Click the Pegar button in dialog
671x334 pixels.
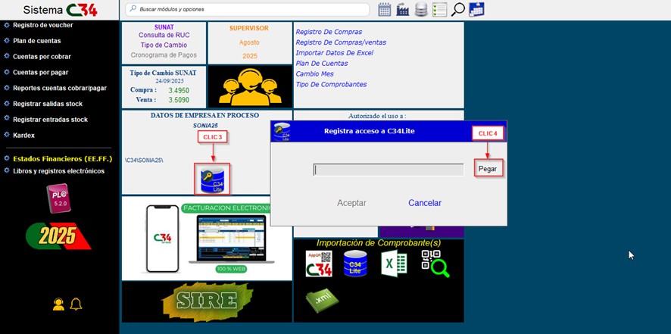coord(488,169)
